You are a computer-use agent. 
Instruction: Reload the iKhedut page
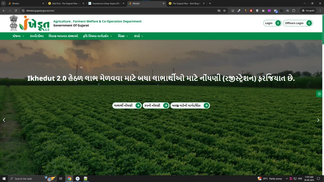[x=16, y=10]
